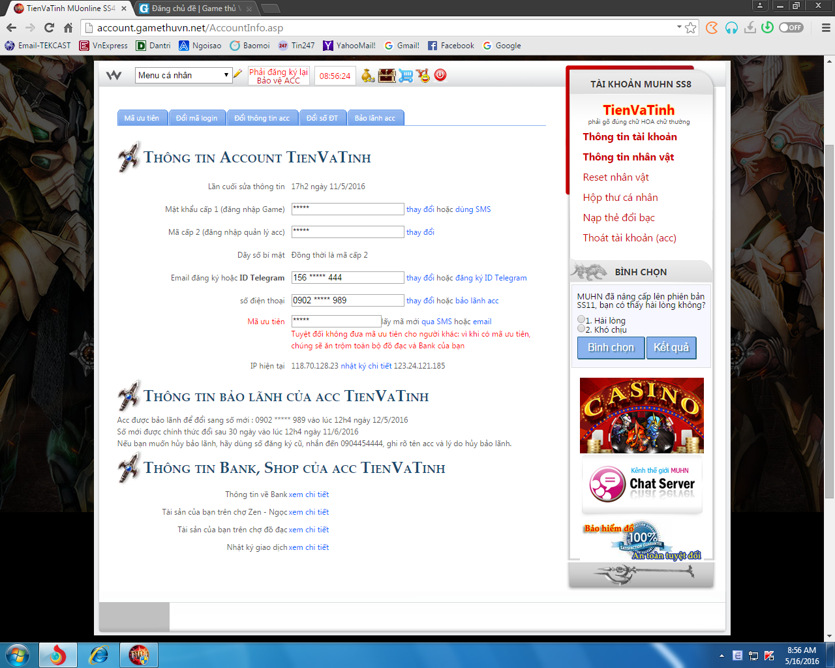Viewport: 835px width, 668px height.
Task: Click the 'số điện thoại' input field
Action: click(x=348, y=300)
